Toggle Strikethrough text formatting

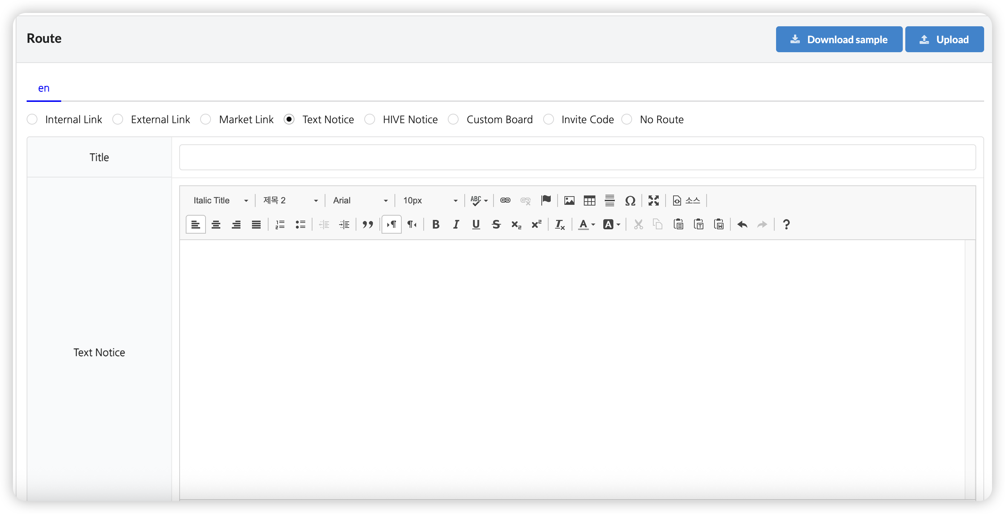(496, 224)
